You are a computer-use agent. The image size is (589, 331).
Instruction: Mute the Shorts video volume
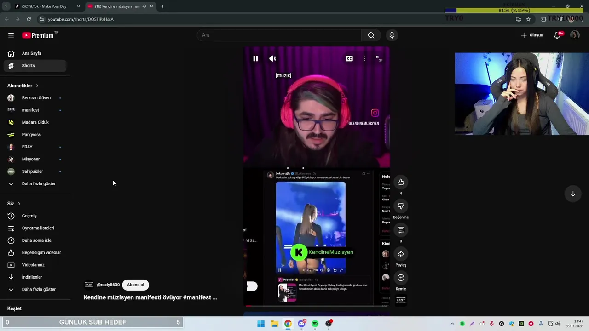[x=273, y=58]
